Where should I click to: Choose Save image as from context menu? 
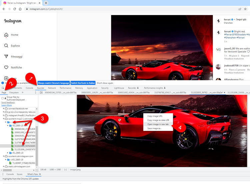(154, 129)
